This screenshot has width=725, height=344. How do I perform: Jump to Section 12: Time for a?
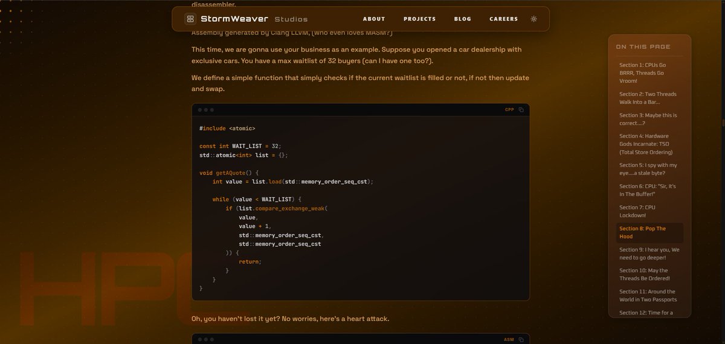click(649, 313)
